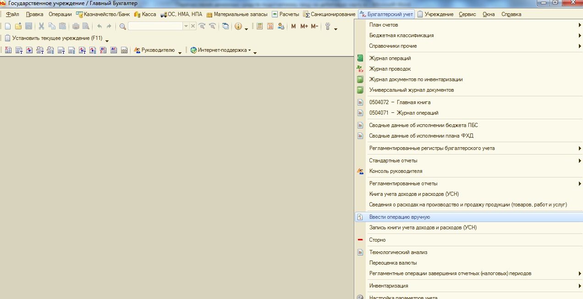Click the help info icon
The image size is (583, 299).
[238, 26]
